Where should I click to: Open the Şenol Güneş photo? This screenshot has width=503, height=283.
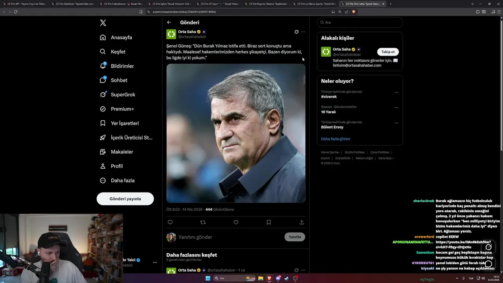click(x=236, y=133)
